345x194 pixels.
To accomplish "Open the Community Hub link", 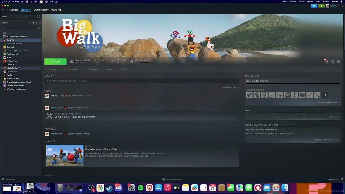I will point(72,70).
